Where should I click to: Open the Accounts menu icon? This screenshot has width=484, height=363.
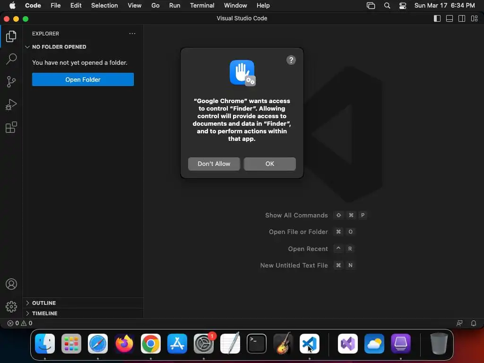[11, 284]
